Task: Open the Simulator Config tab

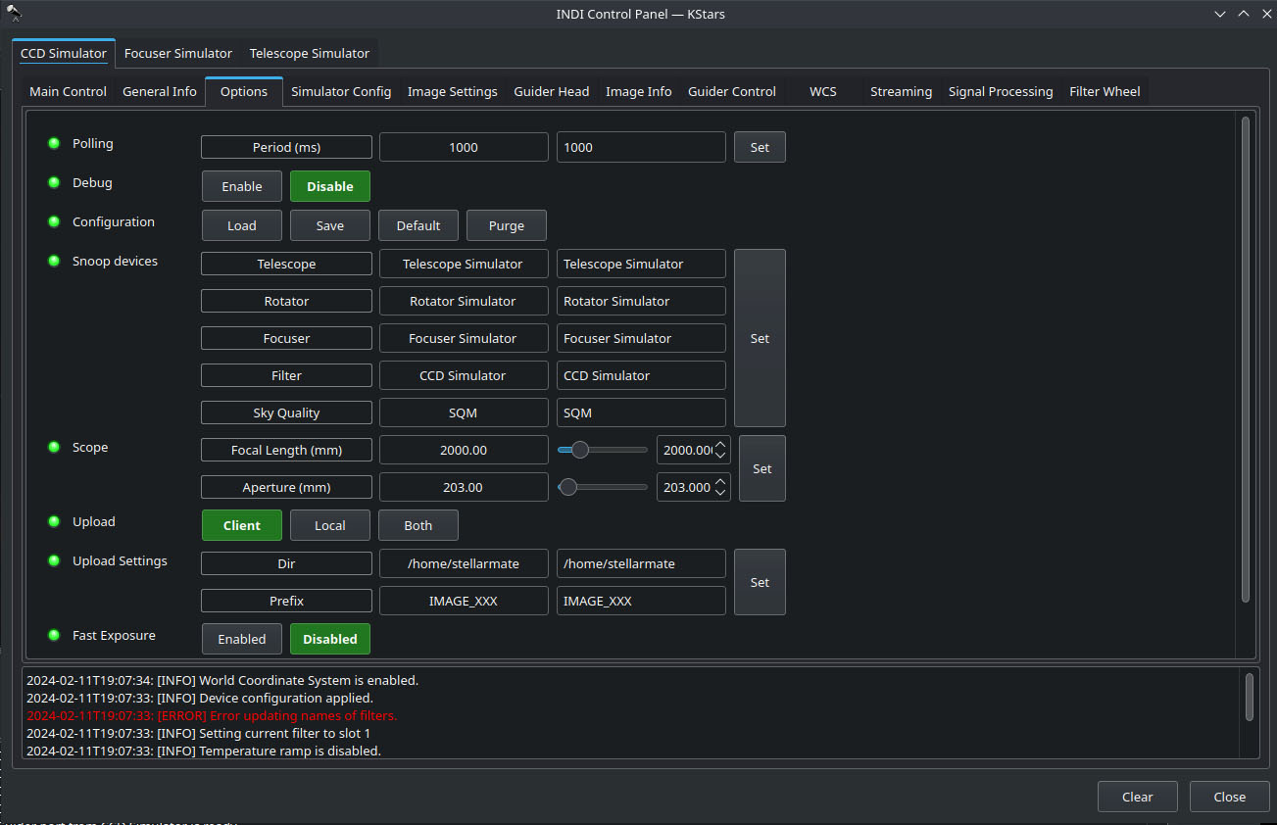Action: click(341, 91)
